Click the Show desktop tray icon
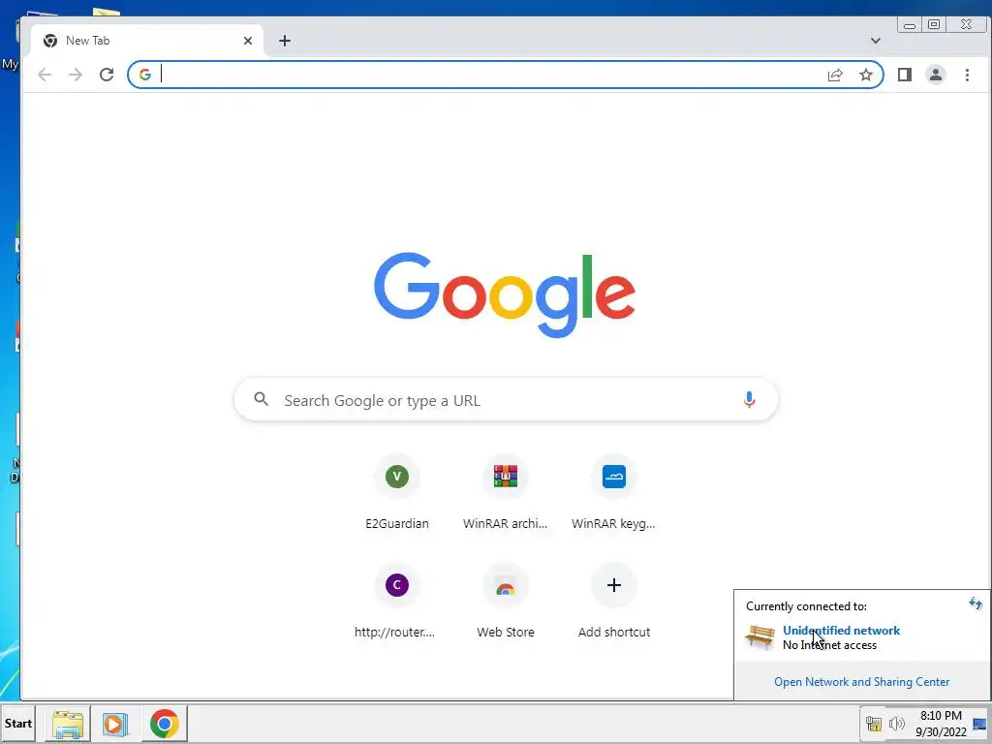This screenshot has height=744, width=992. pyautogui.click(x=980, y=724)
